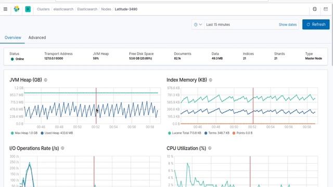The image size is (333, 187).
Task: Open the green D space selector
Action: pos(28,9)
